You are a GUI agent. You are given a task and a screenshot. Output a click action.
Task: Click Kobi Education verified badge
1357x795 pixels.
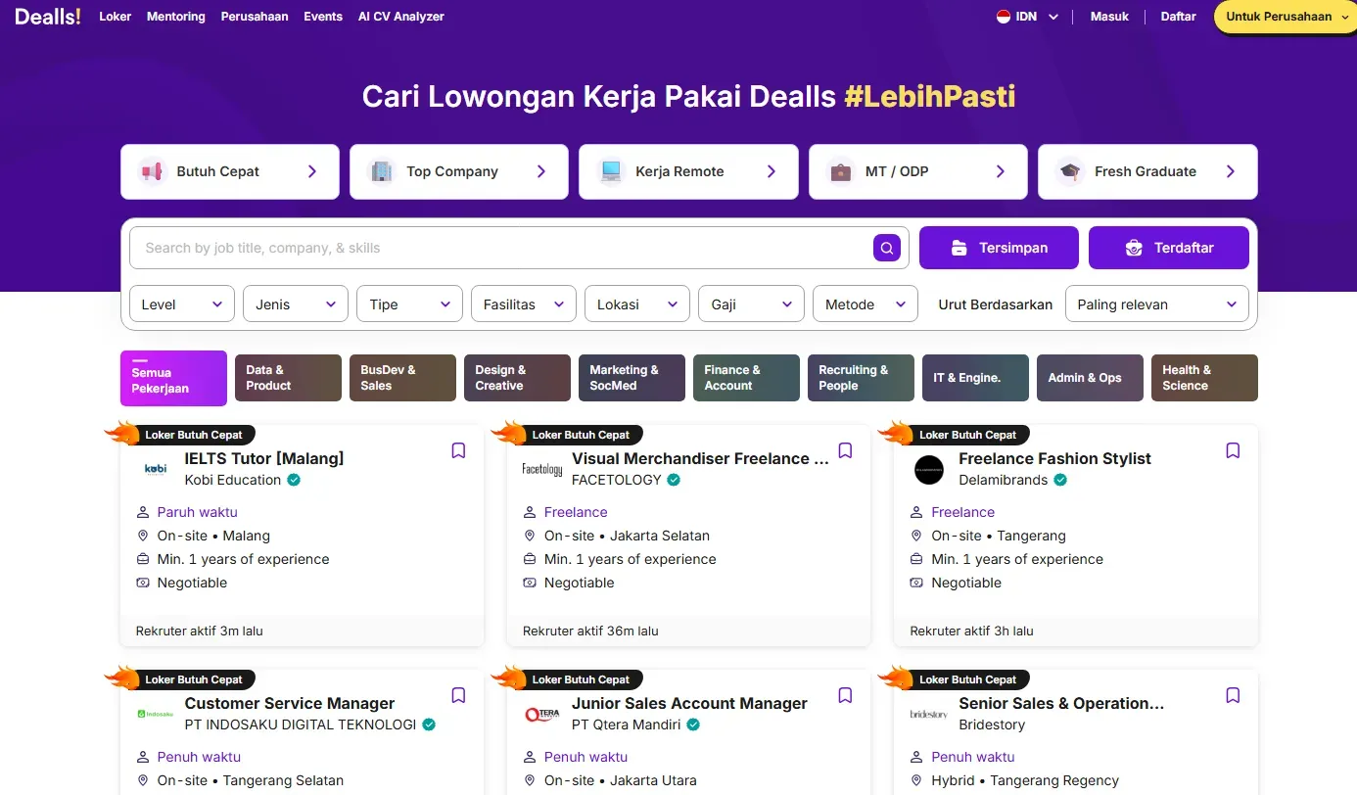[294, 480]
